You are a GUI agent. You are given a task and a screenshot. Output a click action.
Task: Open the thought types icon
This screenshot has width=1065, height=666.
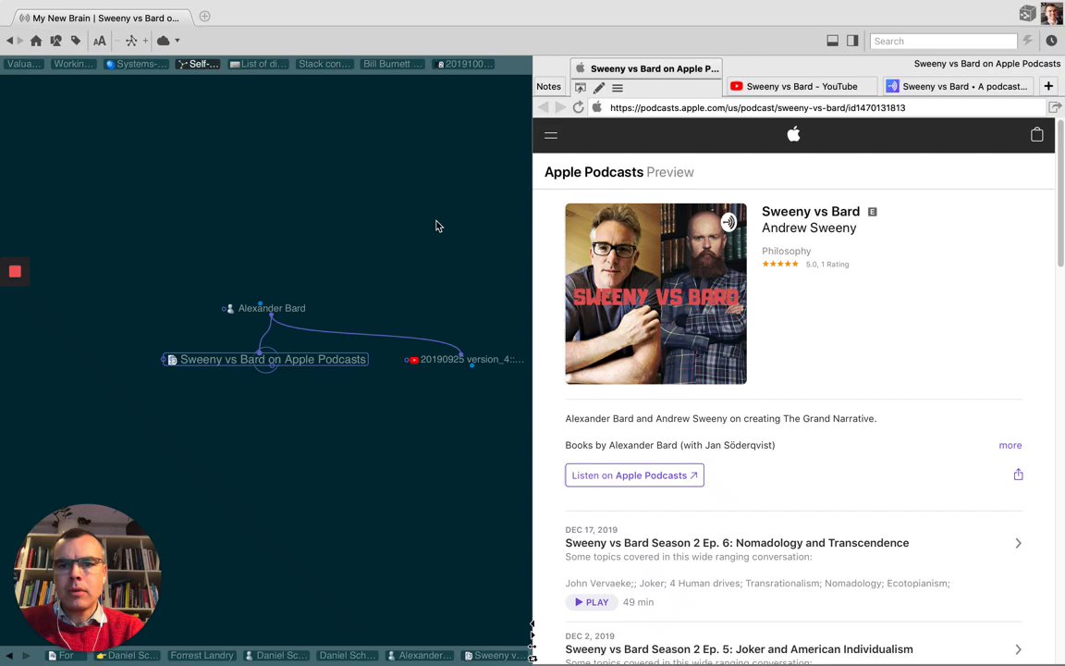point(55,41)
